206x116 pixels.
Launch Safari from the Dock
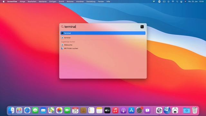point(27,110)
